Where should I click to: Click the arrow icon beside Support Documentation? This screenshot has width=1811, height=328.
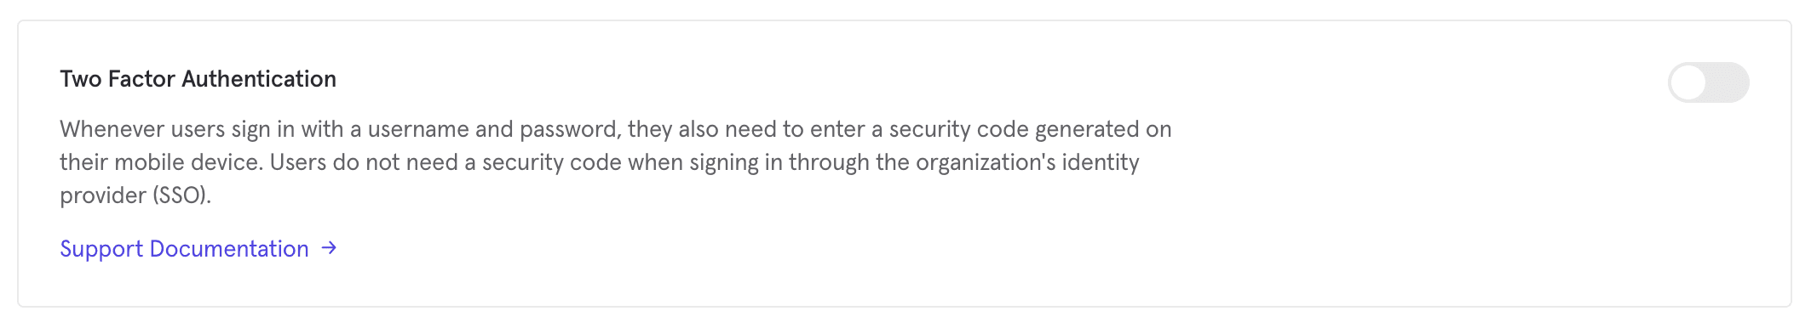tap(329, 248)
